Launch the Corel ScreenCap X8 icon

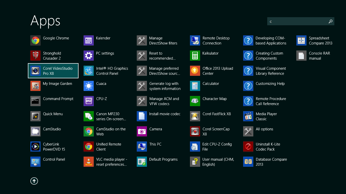point(195,131)
